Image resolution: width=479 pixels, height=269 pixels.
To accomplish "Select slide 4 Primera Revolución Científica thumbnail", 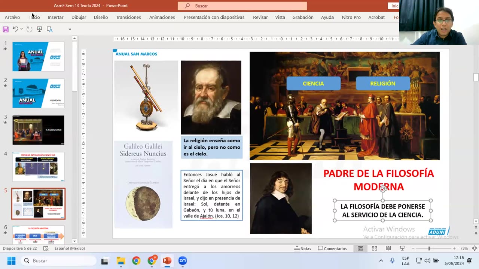I will (x=38, y=167).
